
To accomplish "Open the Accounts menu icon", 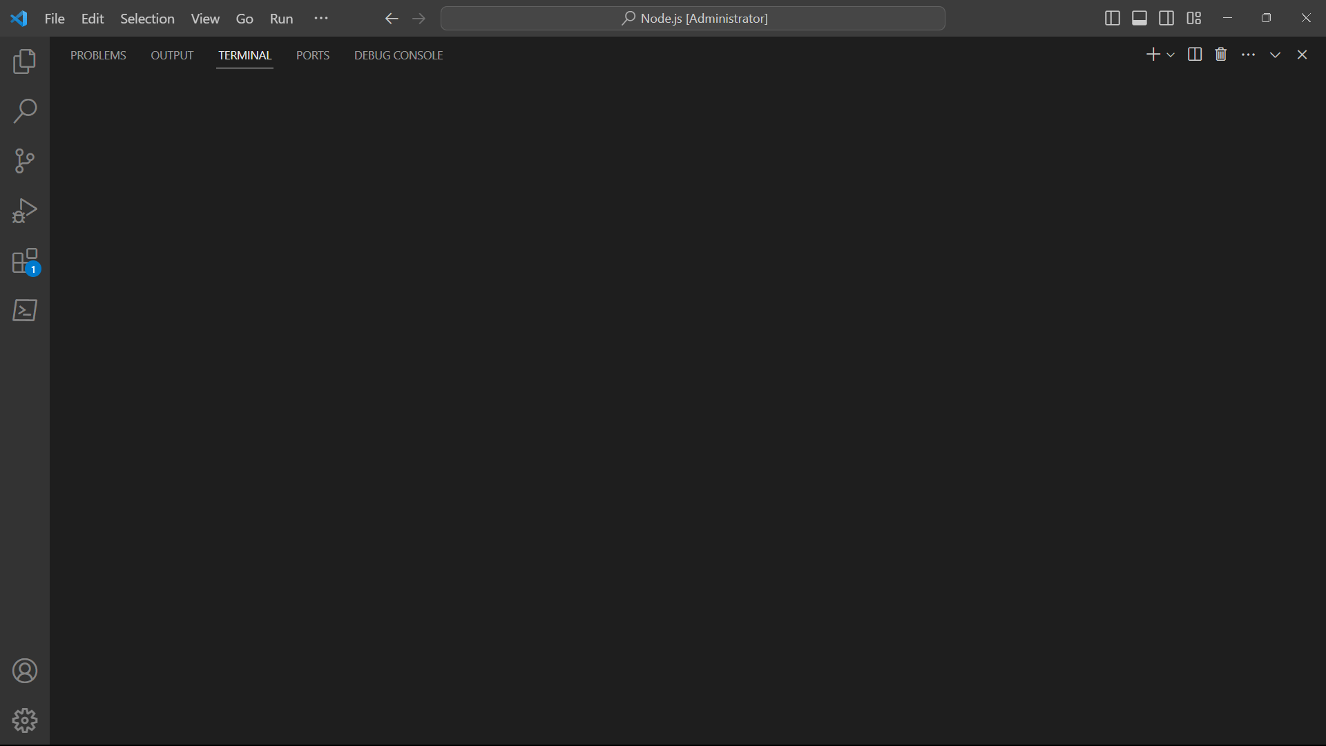I will coord(25,671).
